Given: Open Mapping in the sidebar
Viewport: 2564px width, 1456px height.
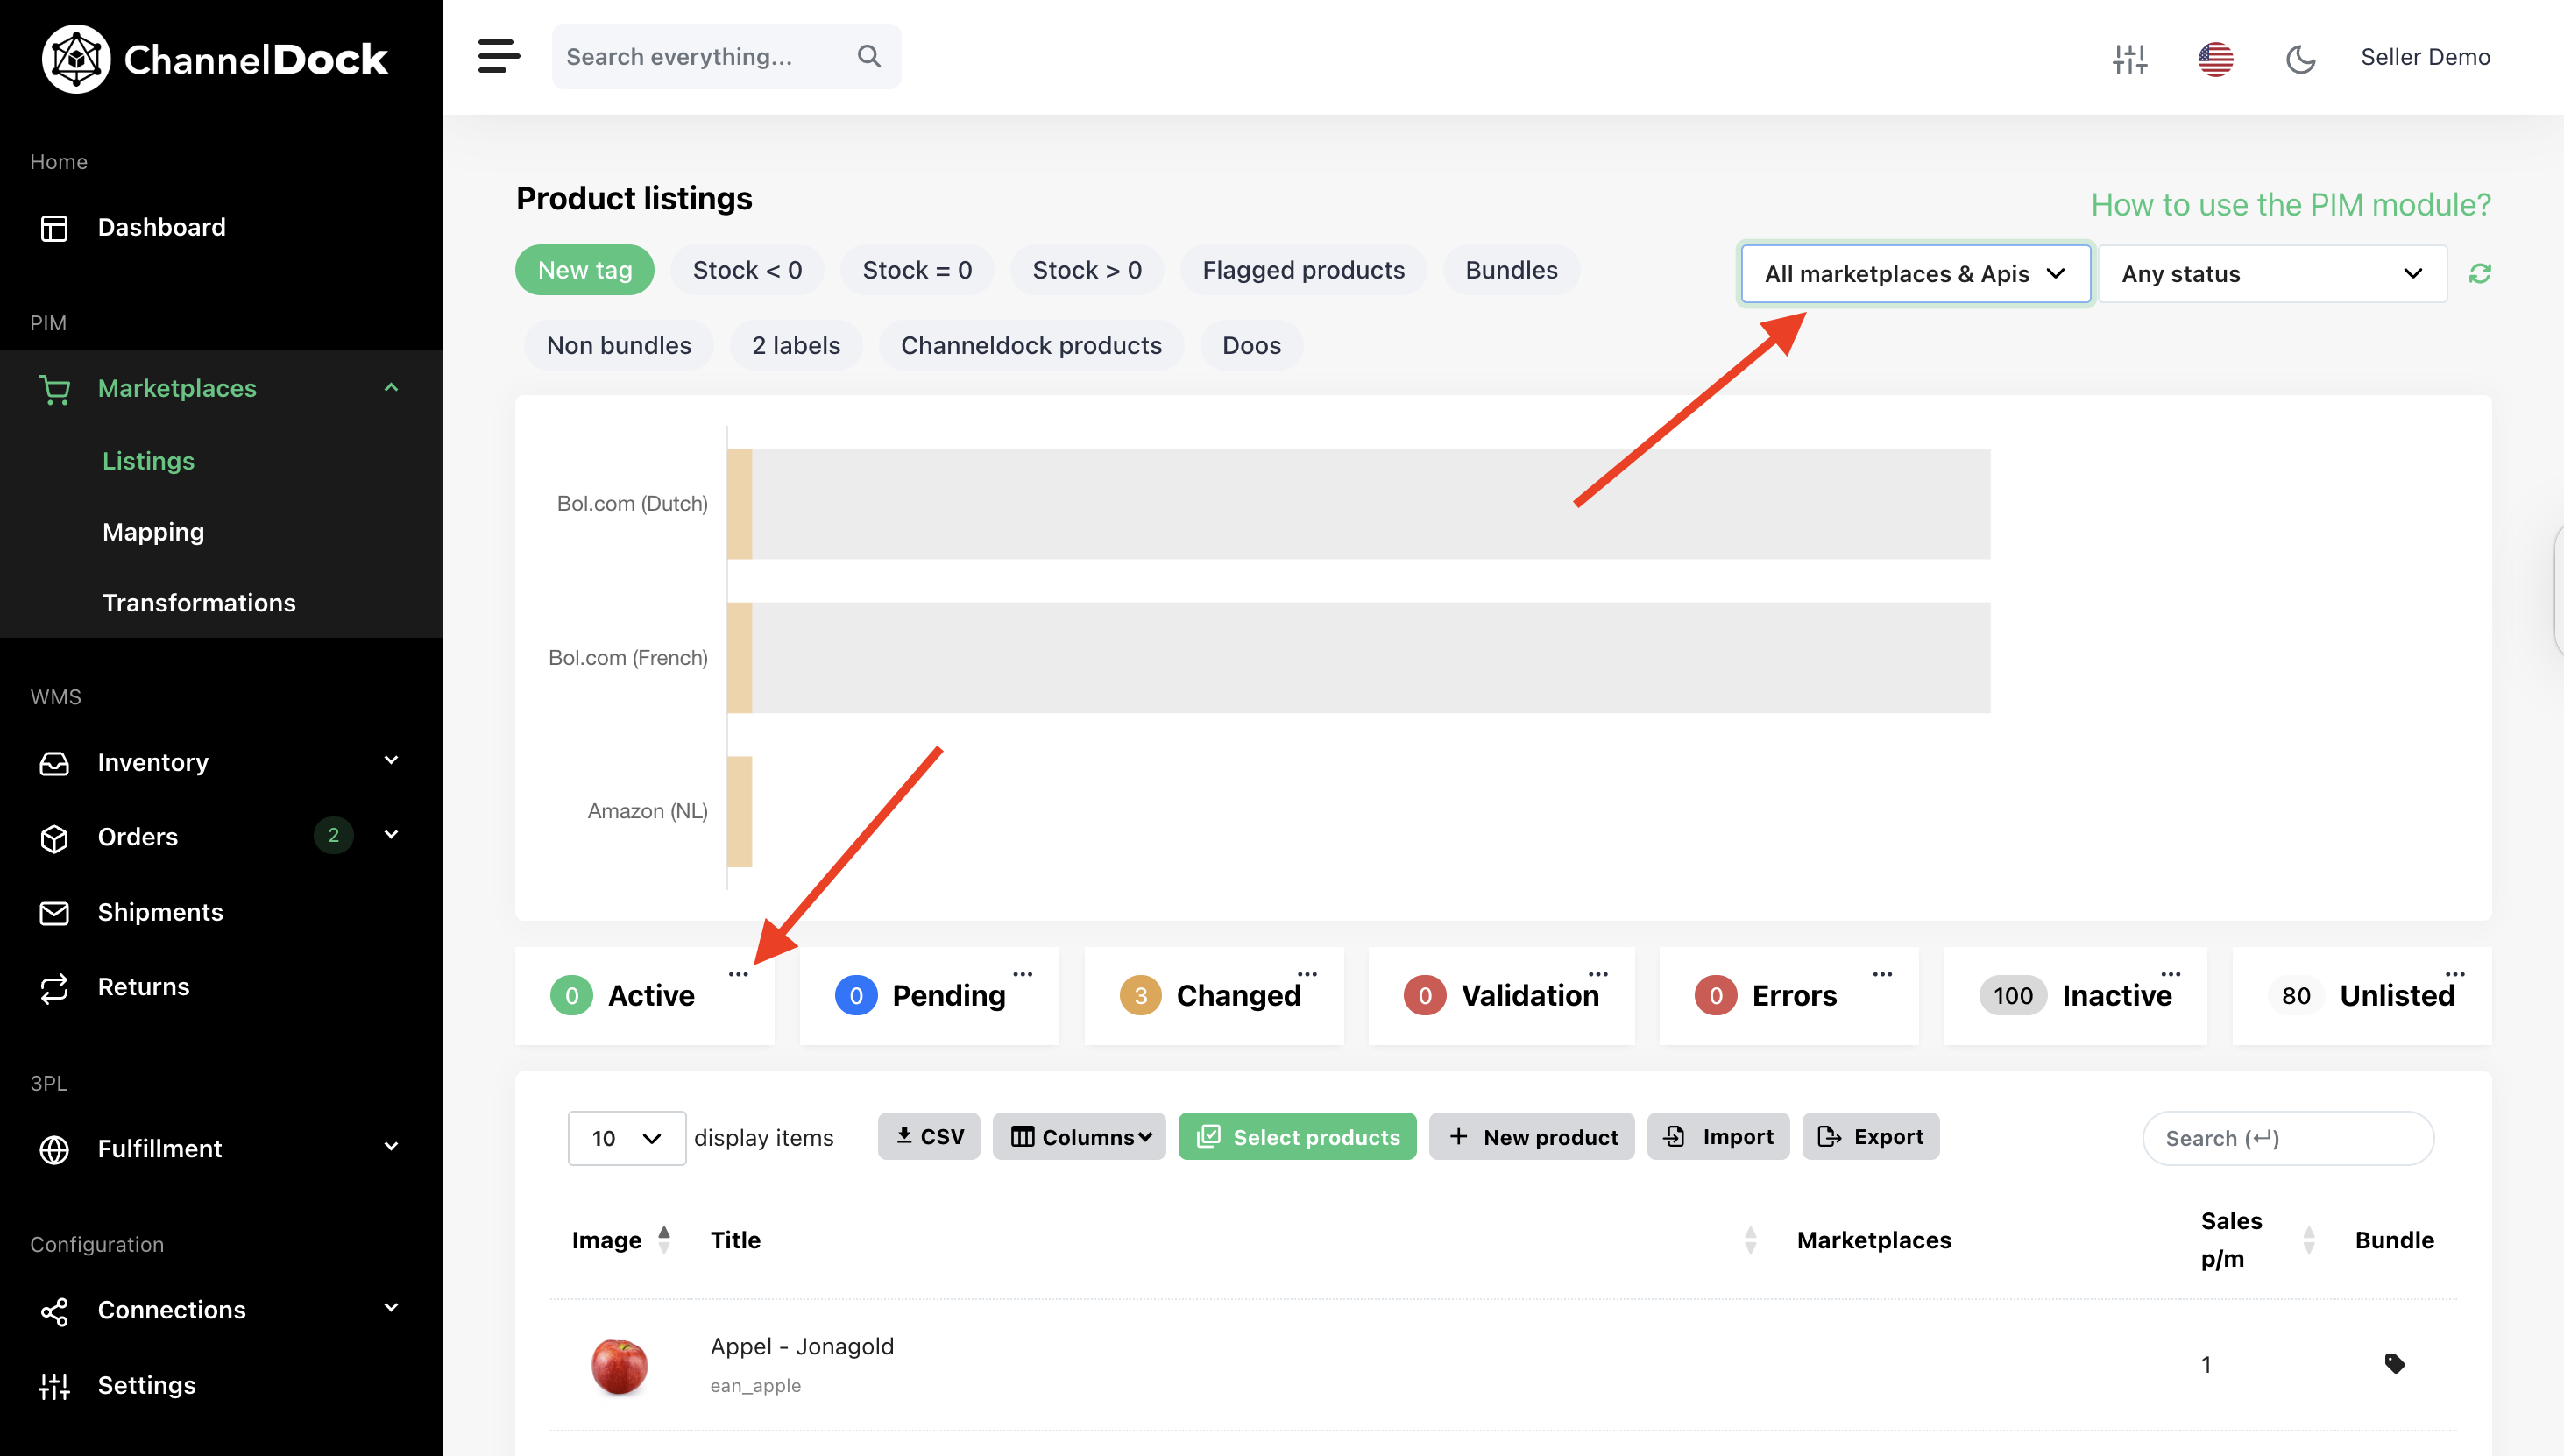Looking at the screenshot, I should (x=153, y=532).
